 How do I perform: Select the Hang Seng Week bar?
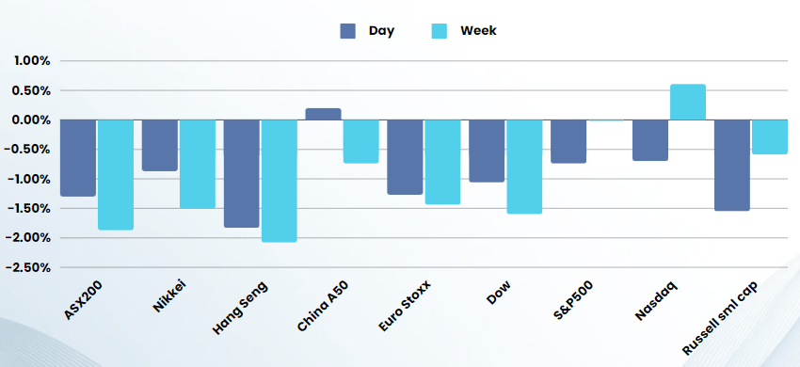tap(280, 182)
